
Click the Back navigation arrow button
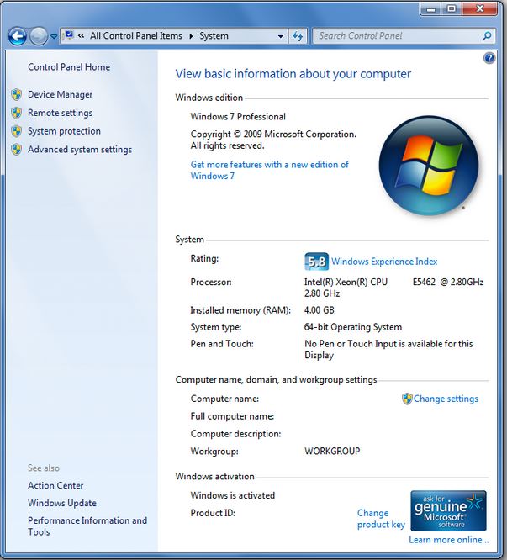(x=17, y=36)
